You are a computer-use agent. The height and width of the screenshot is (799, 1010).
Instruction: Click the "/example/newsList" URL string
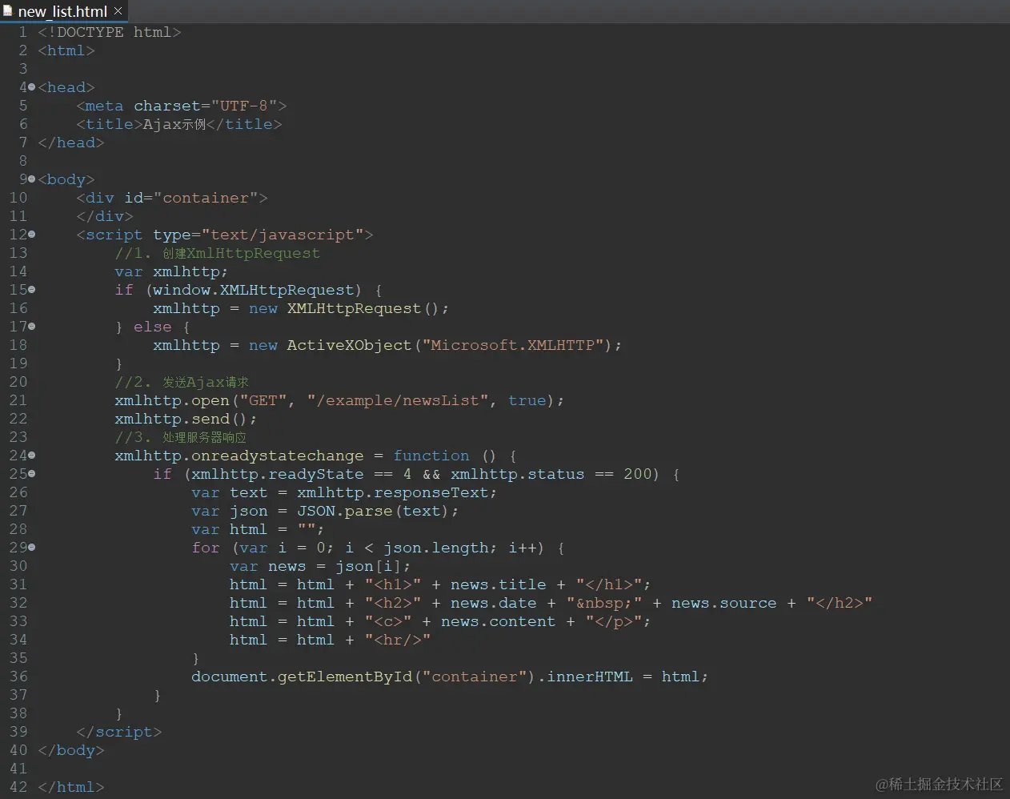(398, 400)
